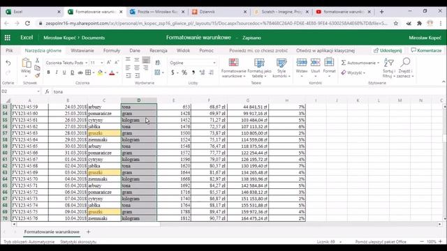Toggle Underline formatting
Image resolution: width=447 pixels, height=251 pixels.
pyautogui.click(x=64, y=73)
